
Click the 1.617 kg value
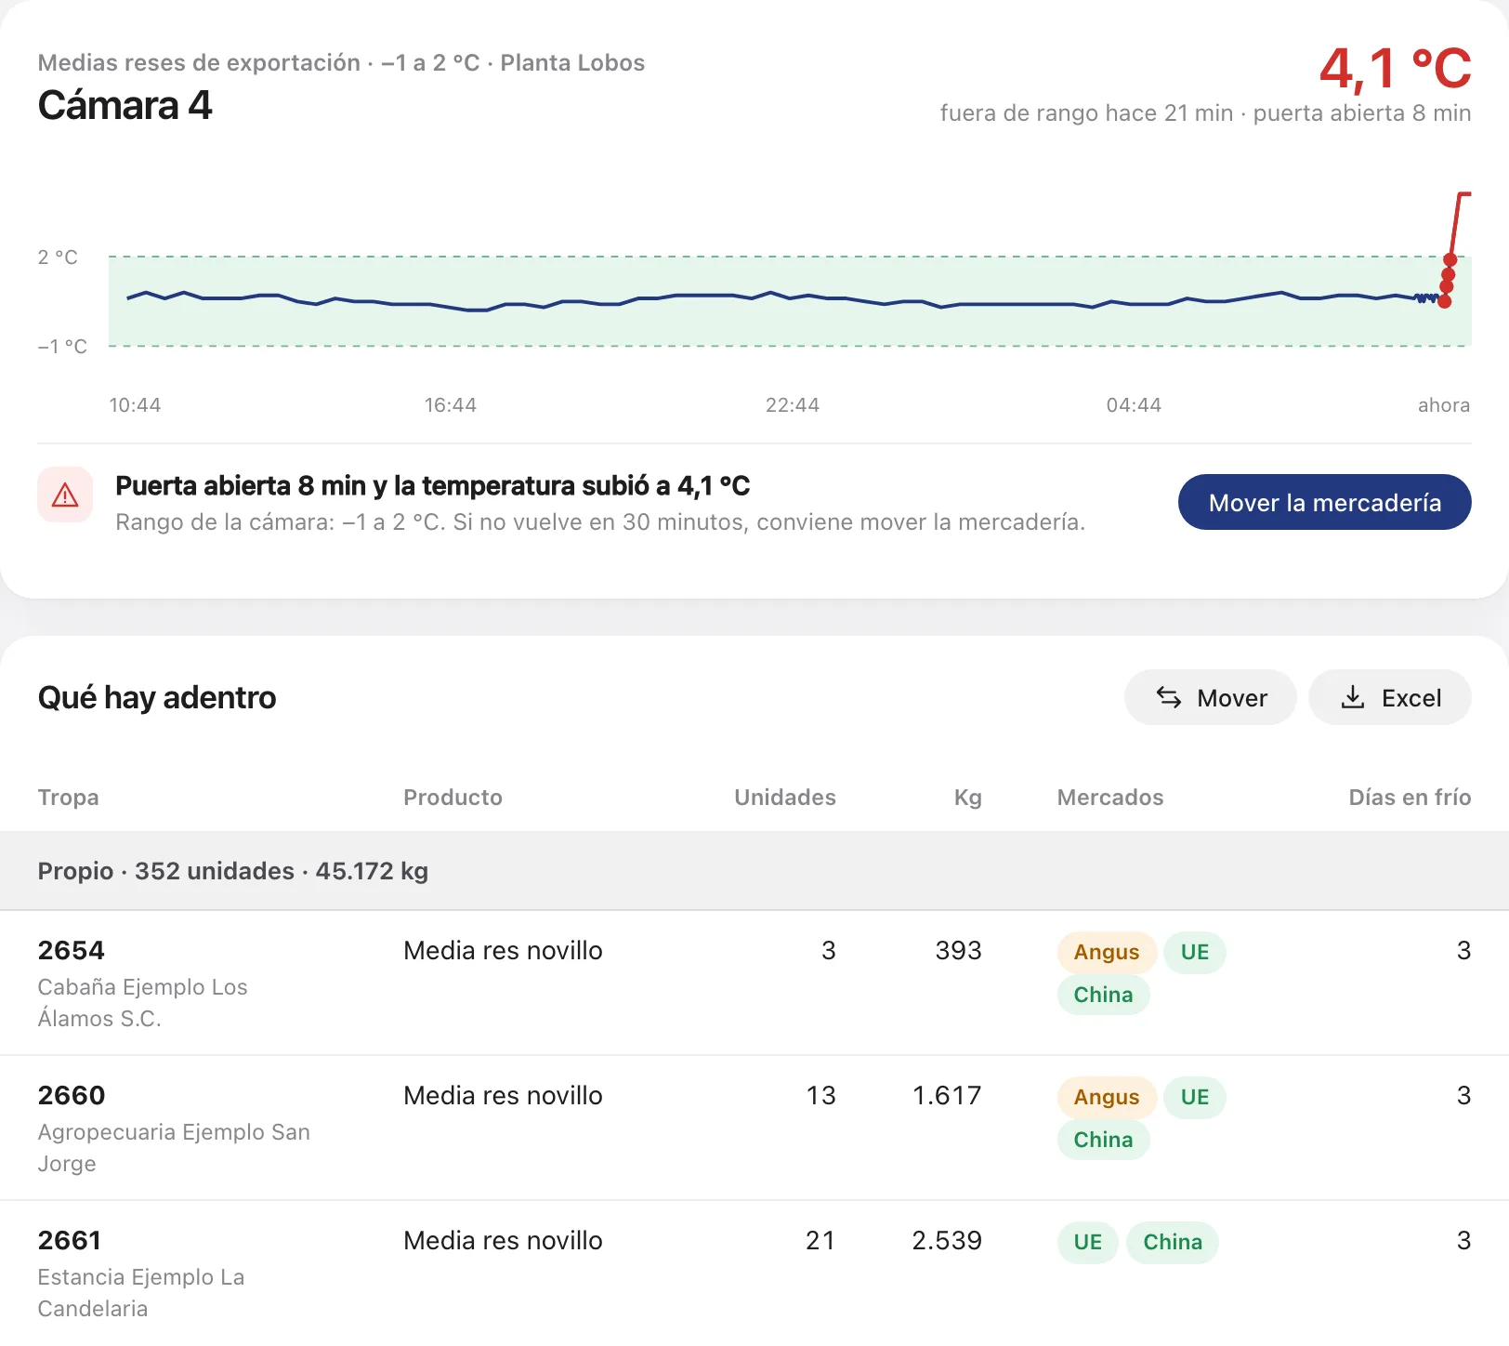pos(947,1096)
